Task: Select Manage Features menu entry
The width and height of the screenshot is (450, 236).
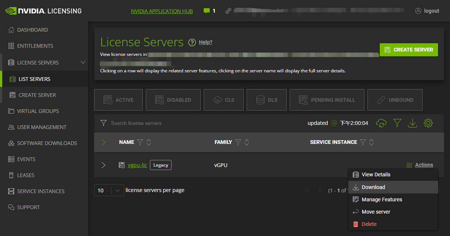Action: [x=393, y=199]
